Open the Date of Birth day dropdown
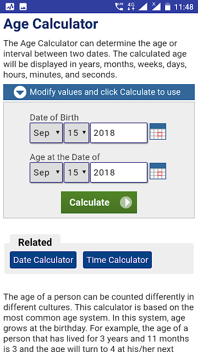 tap(76, 133)
